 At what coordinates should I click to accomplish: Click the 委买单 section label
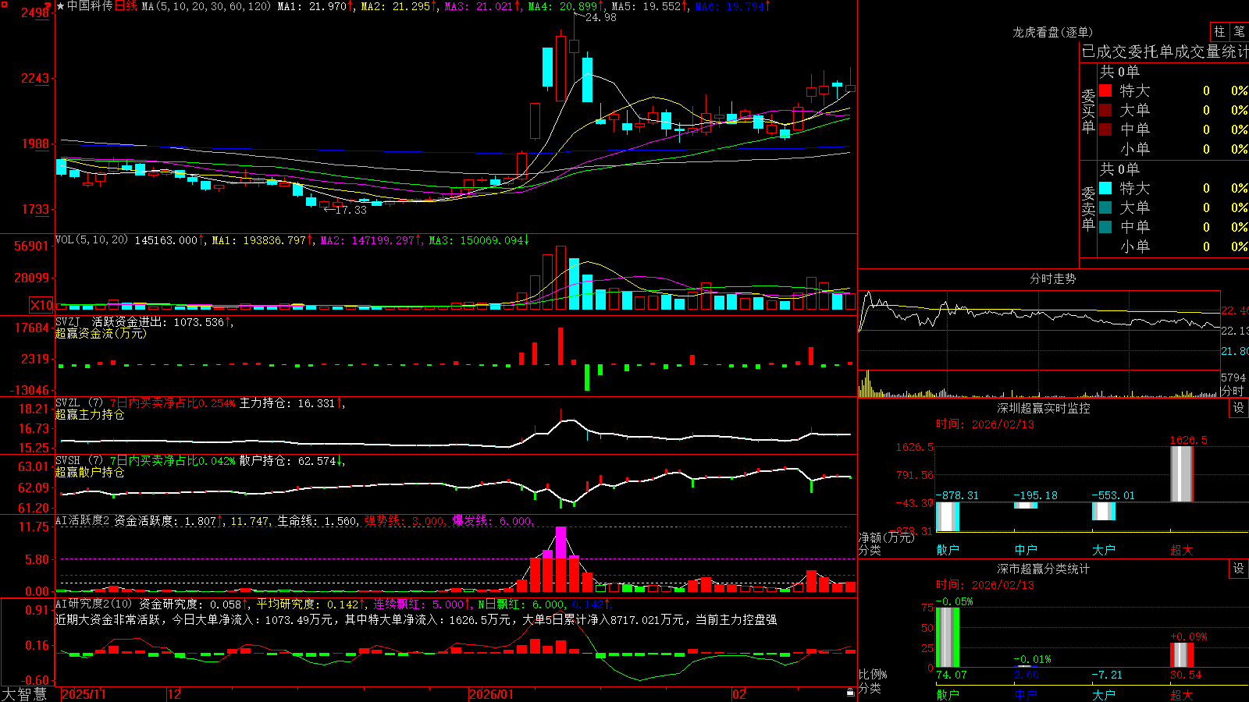click(x=1088, y=112)
